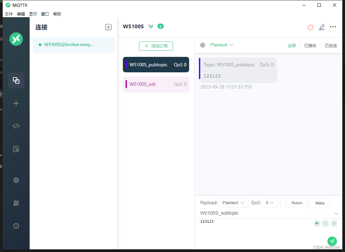
Task: Go to next message with right arrow
Action: click(x=334, y=223)
